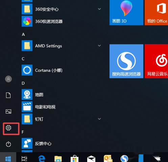Expand the 钉钉 folder chevron

(99, 119)
